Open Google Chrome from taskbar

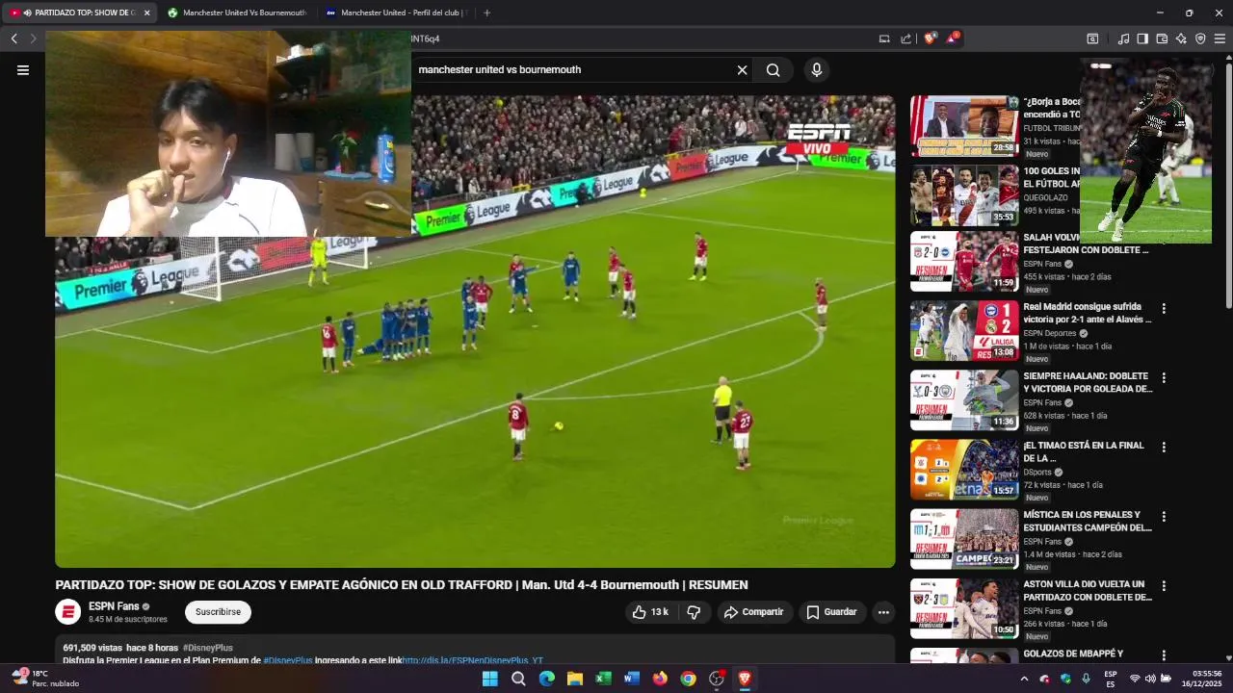tap(688, 679)
